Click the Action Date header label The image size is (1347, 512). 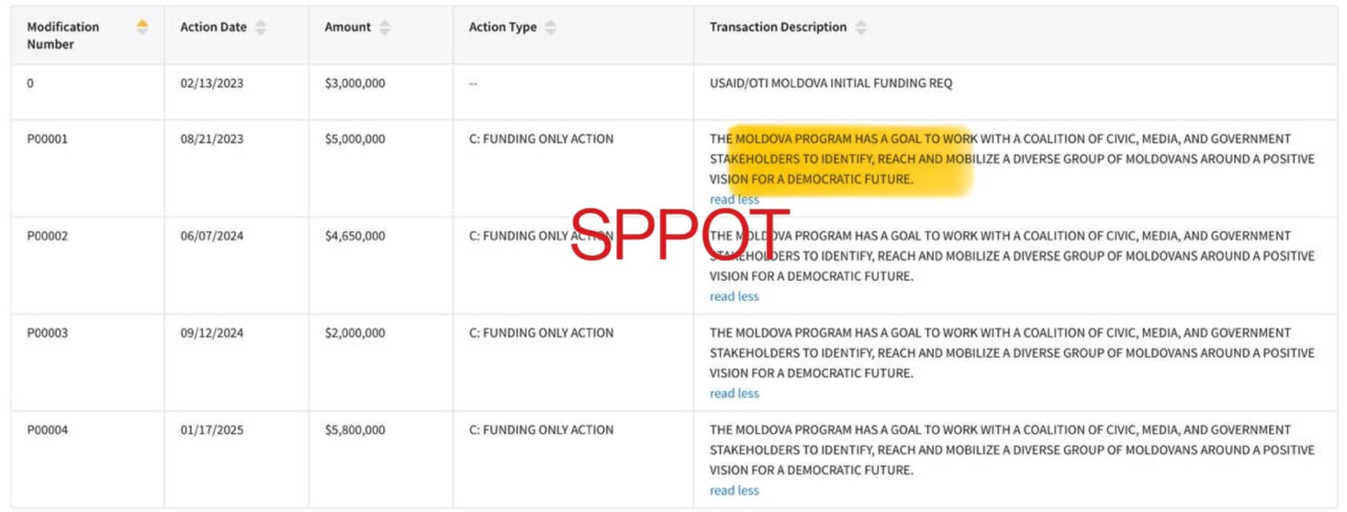click(x=213, y=27)
